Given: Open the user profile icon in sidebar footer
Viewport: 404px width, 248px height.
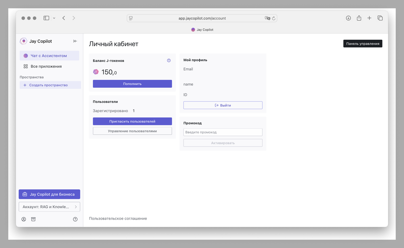Looking at the screenshot, I should 24,219.
